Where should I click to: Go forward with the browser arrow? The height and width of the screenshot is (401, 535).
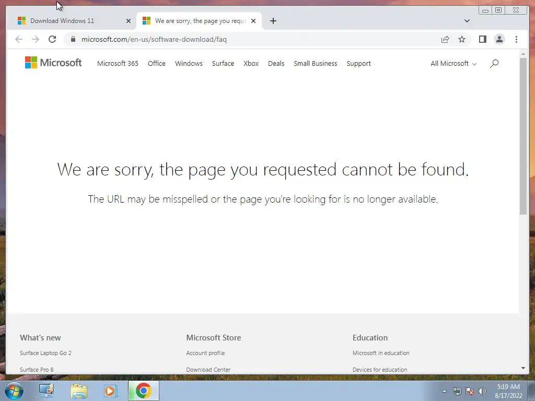point(36,39)
